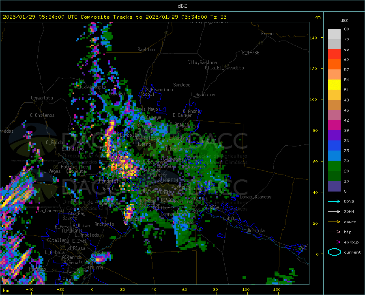The image size is (365, 295).
Task: Click the Lomas_Blancas map label
Action: pyautogui.click(x=255, y=197)
